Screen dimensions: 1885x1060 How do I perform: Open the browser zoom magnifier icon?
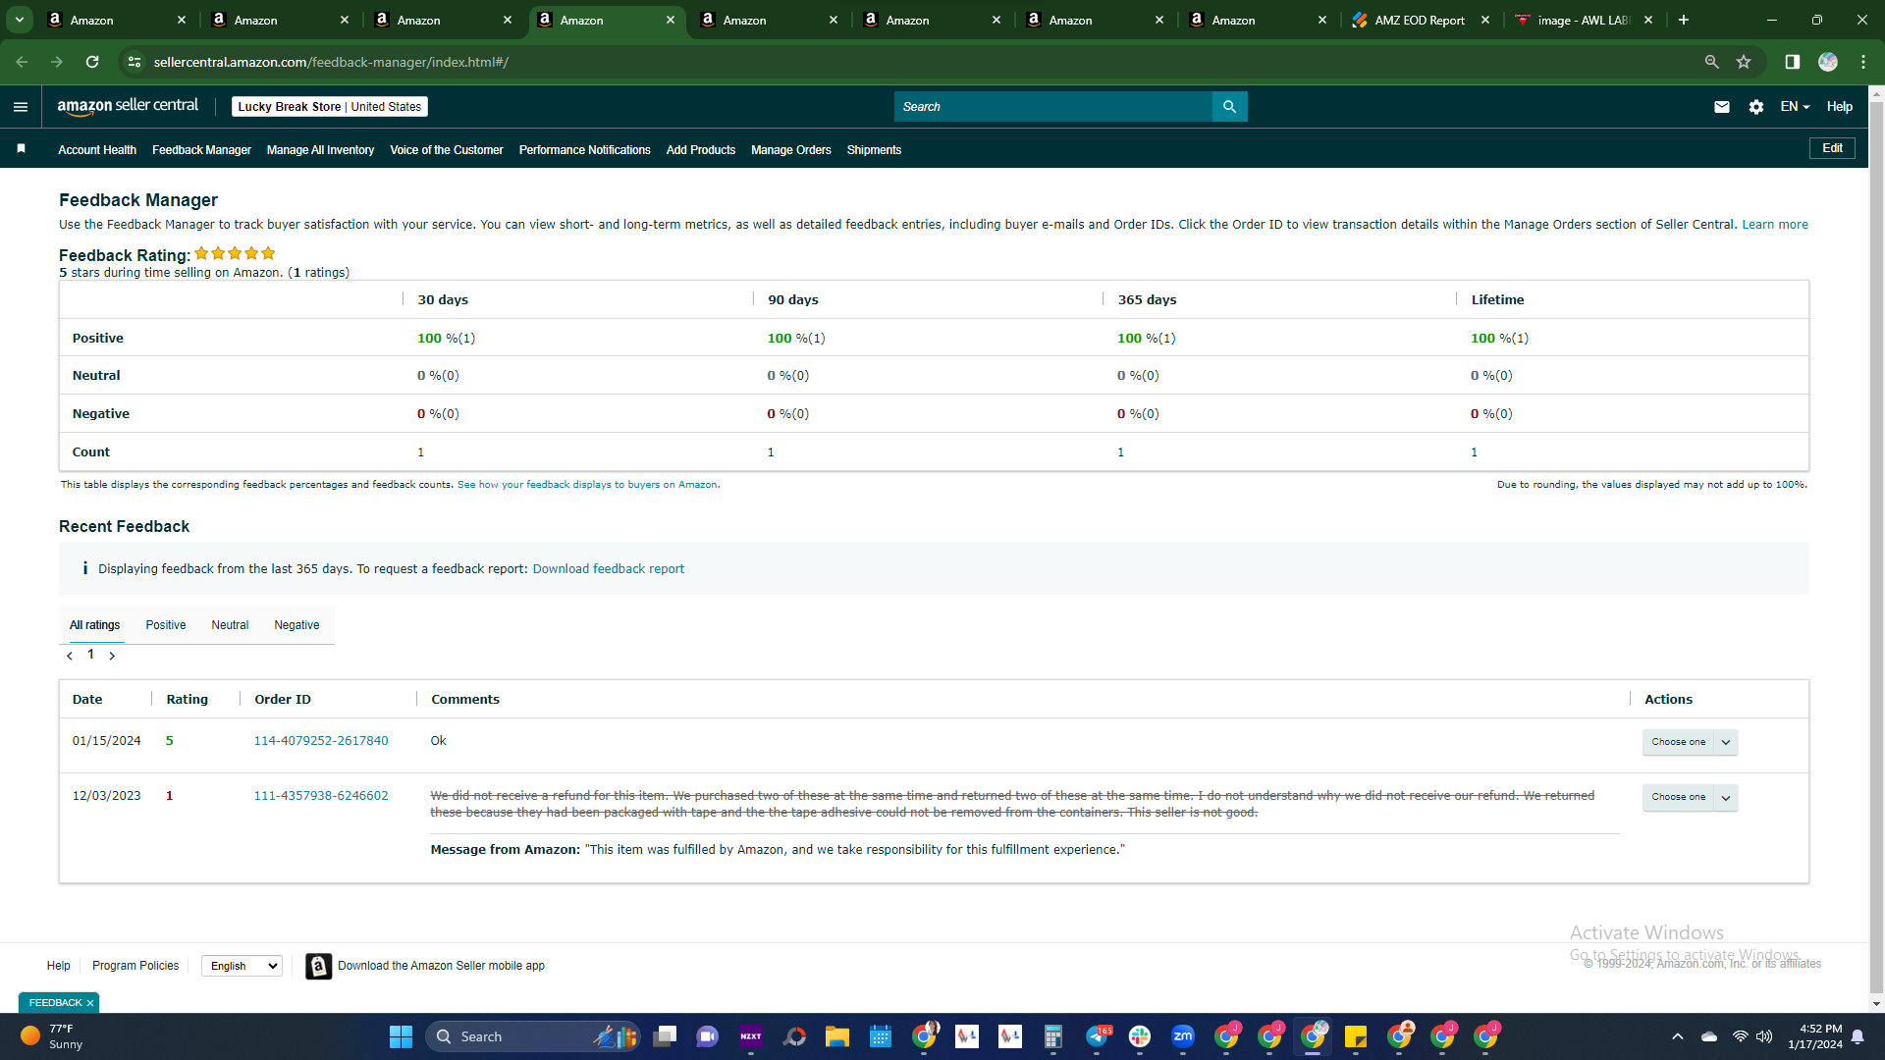click(x=1711, y=62)
